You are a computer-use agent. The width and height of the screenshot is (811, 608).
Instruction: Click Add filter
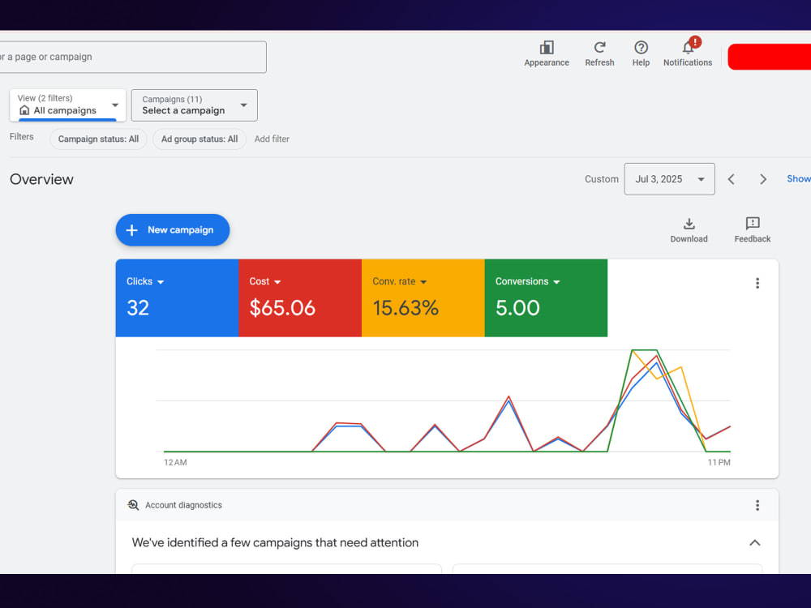(x=272, y=139)
